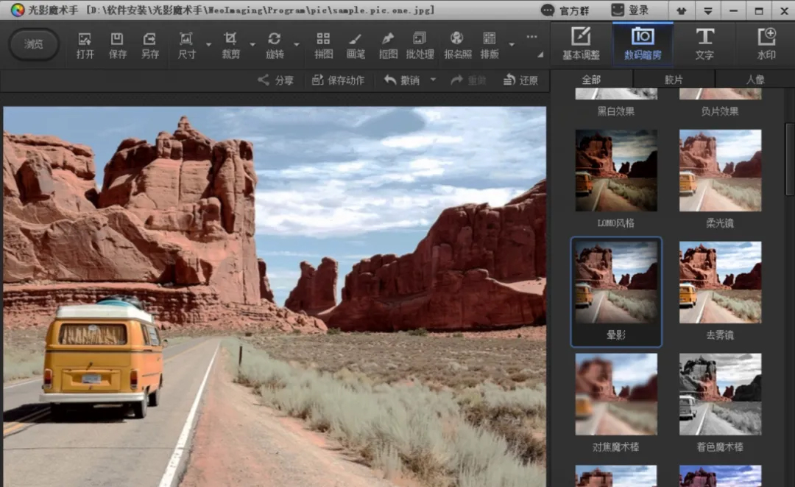Click the 浏览 browse button

click(x=33, y=44)
